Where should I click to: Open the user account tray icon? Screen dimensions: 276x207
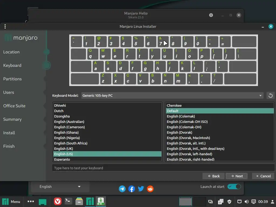point(272,202)
